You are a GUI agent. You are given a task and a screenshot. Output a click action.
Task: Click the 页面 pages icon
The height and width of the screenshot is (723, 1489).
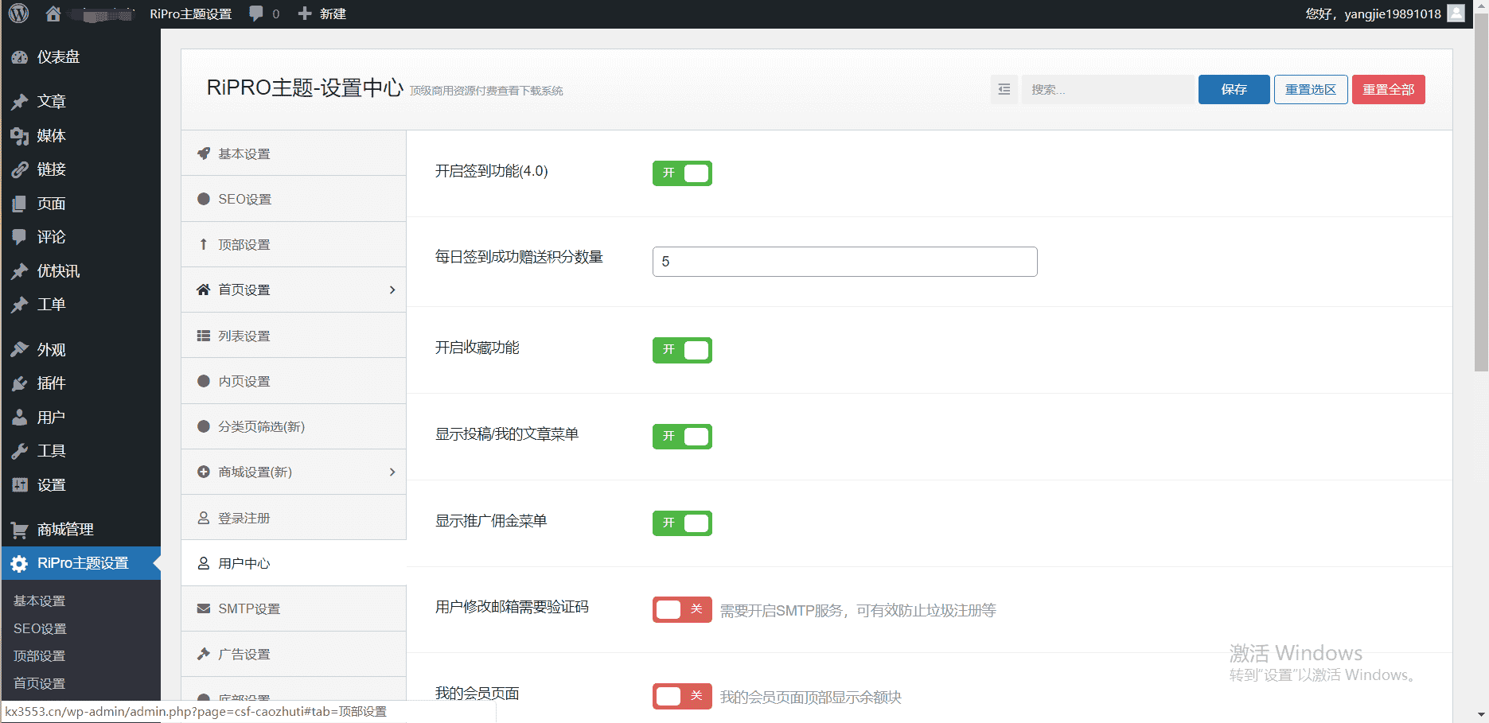20,204
